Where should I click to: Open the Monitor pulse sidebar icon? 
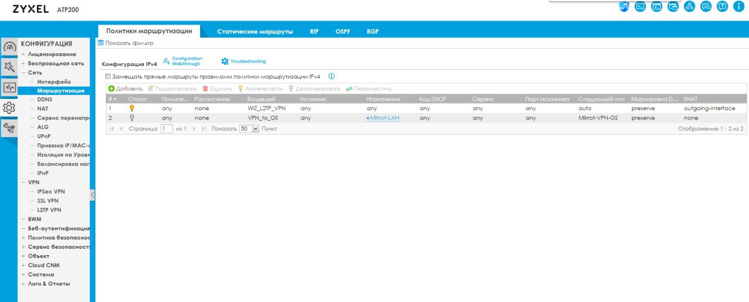pos(9,88)
